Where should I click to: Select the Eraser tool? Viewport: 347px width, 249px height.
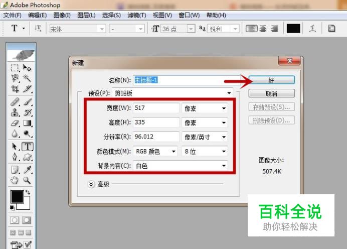coord(15,123)
